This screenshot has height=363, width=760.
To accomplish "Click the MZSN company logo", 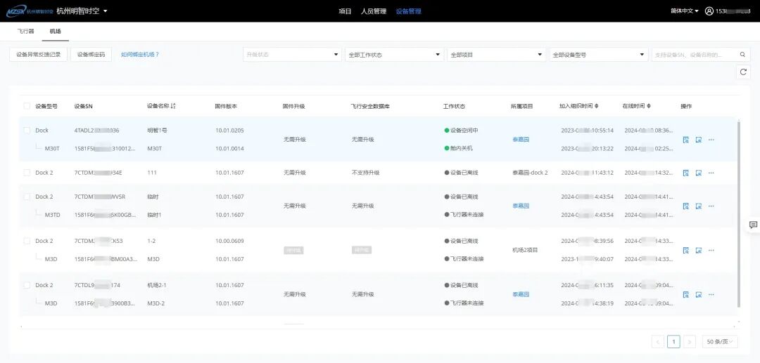I will pyautogui.click(x=29, y=11).
